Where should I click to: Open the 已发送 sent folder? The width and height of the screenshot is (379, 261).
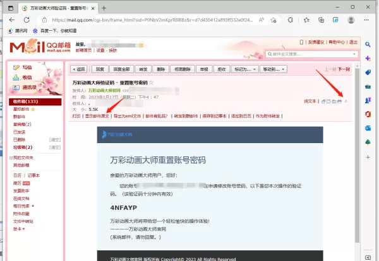[19, 132]
